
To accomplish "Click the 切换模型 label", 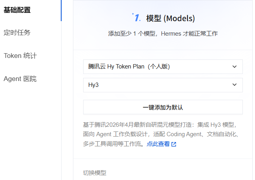I will [95, 173].
